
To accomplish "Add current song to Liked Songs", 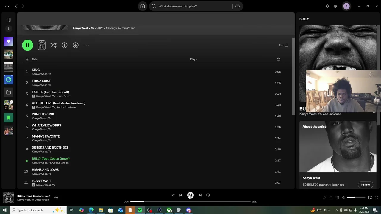I will coord(56,198).
